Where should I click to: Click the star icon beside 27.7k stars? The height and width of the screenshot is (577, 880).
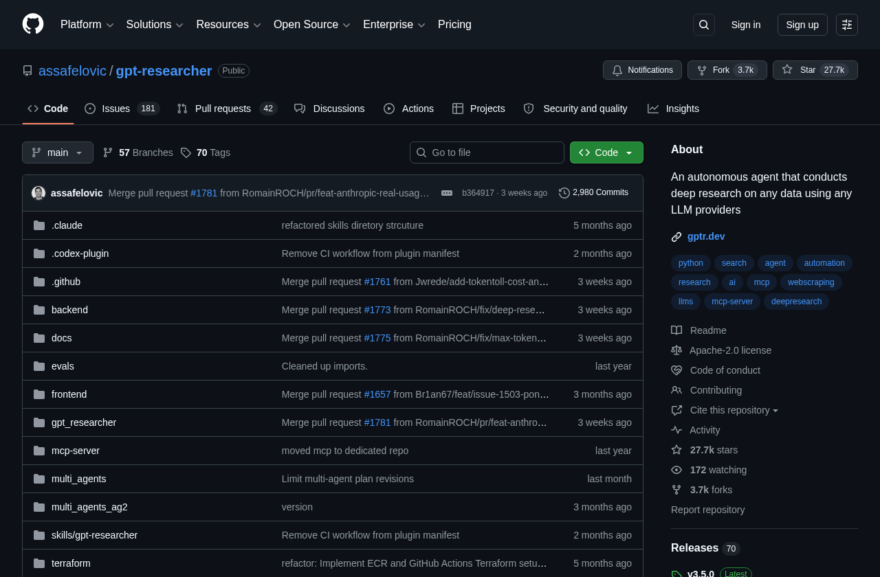tap(676, 450)
